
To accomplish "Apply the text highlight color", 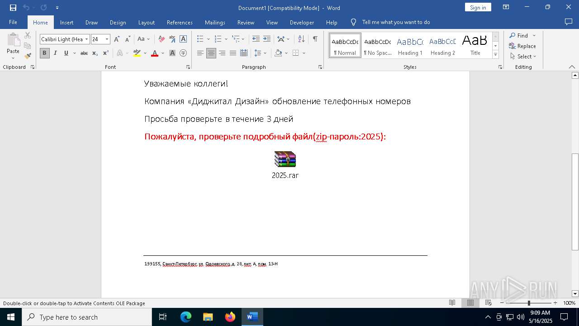I will [x=137, y=53].
